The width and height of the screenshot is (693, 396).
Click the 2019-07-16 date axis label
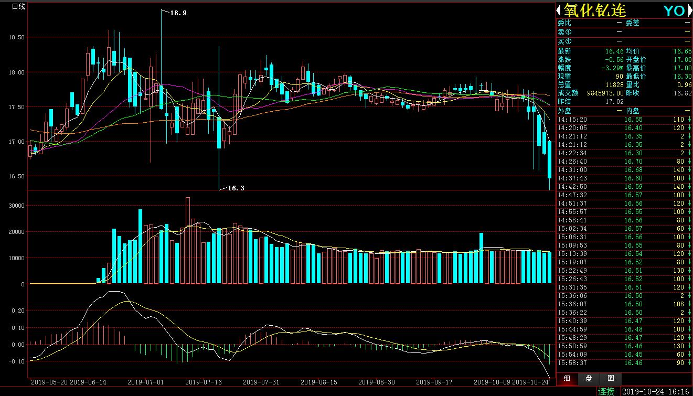(205, 382)
